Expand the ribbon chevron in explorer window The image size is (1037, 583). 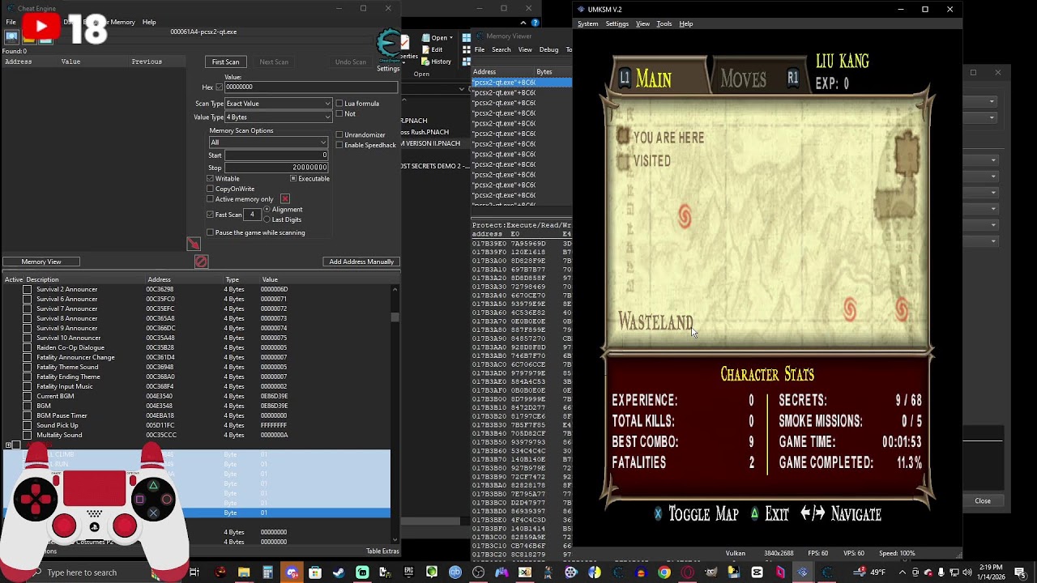click(524, 23)
